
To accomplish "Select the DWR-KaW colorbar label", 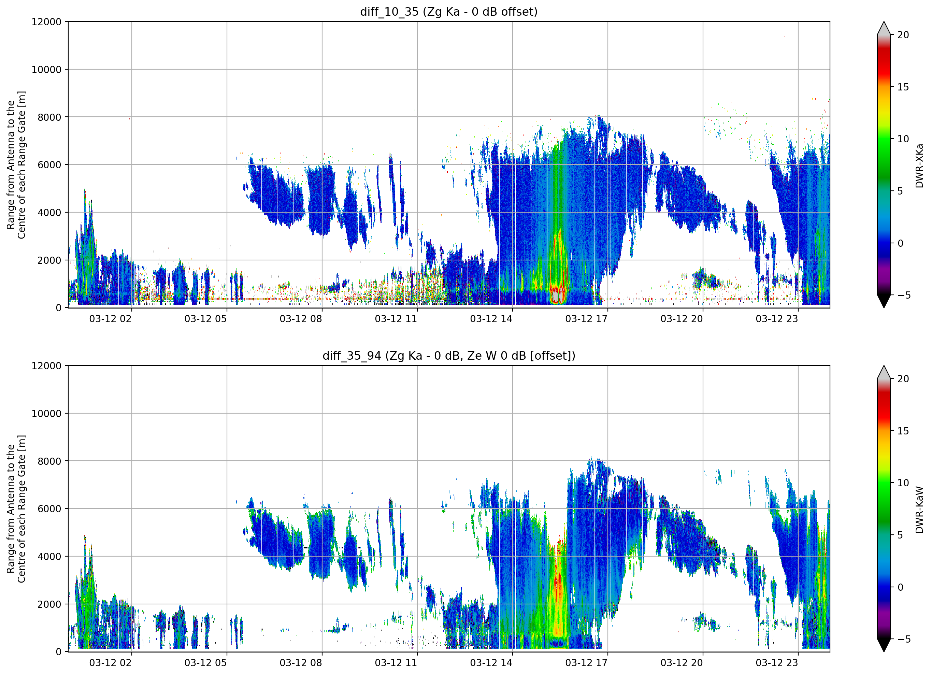I will tap(919, 509).
